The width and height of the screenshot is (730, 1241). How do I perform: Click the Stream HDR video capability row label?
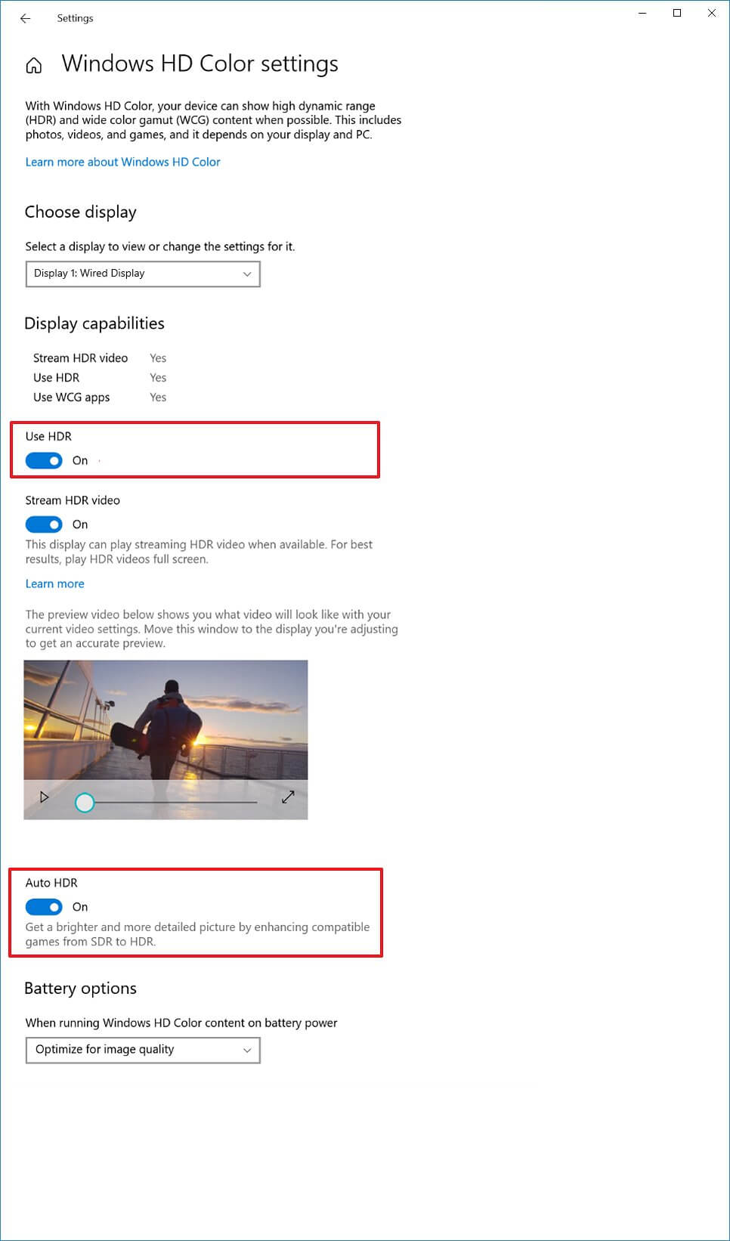[81, 358]
